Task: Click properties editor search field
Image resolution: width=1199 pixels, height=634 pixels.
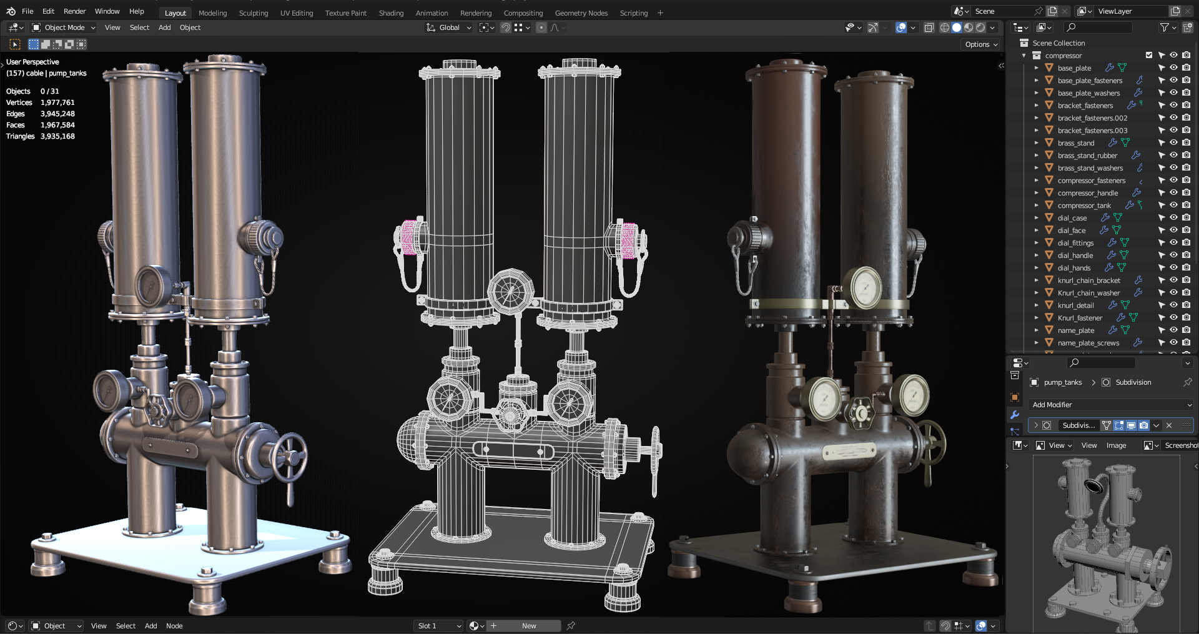Action: tap(1100, 363)
